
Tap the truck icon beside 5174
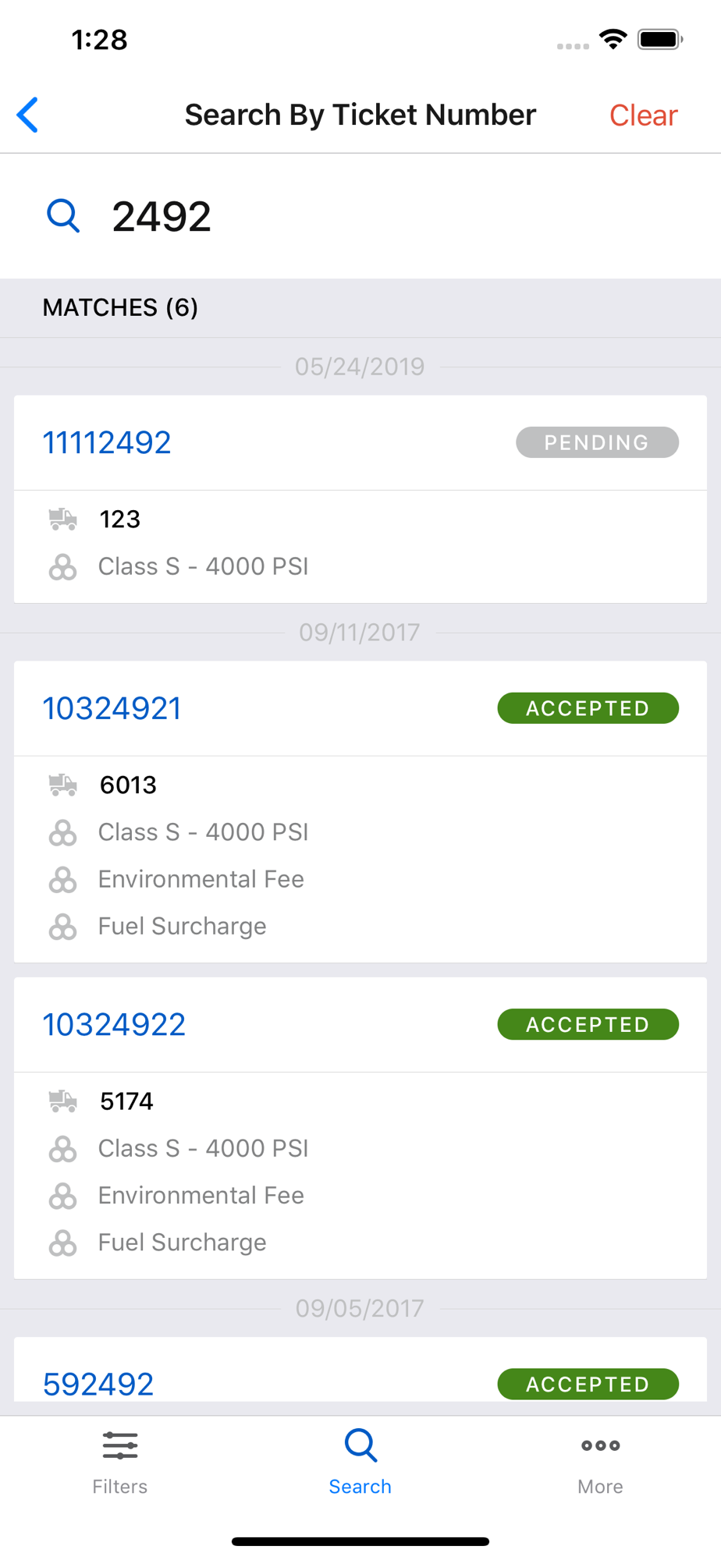pyautogui.click(x=62, y=1101)
